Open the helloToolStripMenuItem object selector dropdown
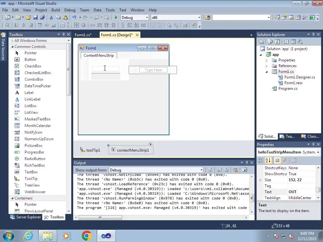 pyautogui.click(x=318, y=152)
